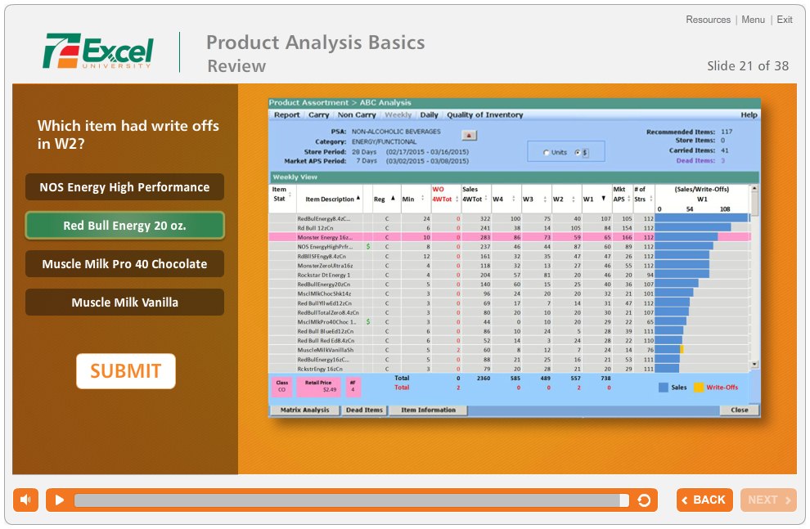Click the yellow Write-Offs legend square
The height and width of the screenshot is (529, 810).
click(x=699, y=387)
